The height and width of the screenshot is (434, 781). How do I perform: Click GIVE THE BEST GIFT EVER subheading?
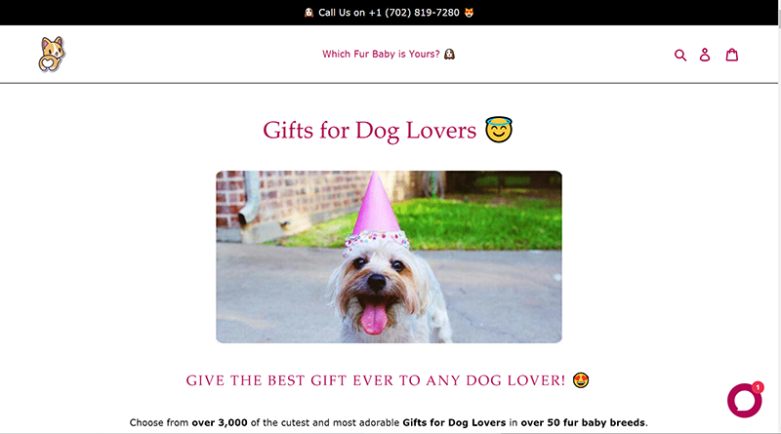click(x=376, y=380)
